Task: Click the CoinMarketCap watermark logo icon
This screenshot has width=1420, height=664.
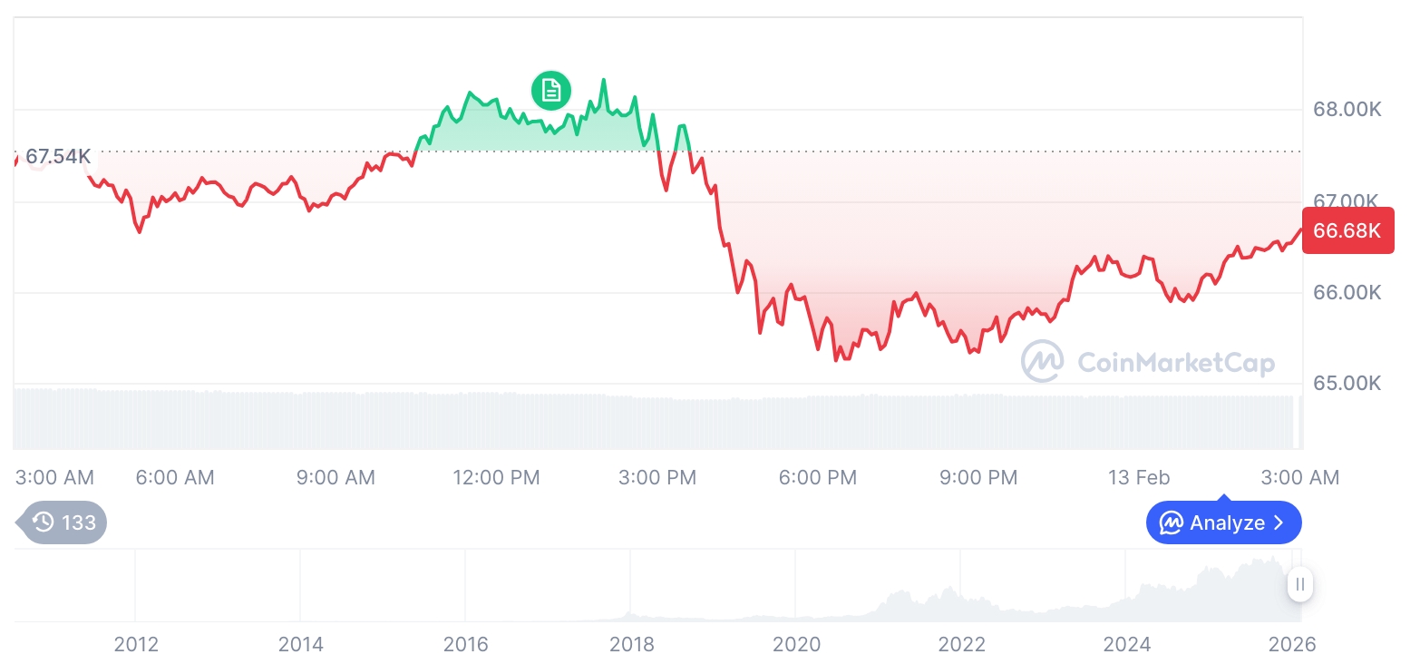Action: point(1043,362)
